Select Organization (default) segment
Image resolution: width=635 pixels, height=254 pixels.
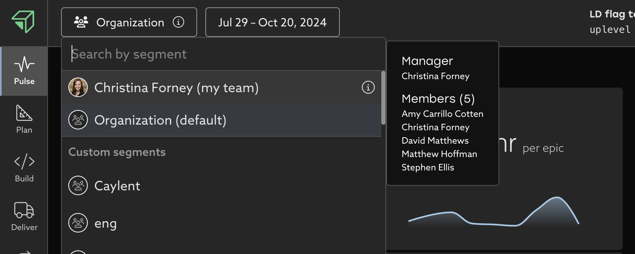[x=160, y=120]
